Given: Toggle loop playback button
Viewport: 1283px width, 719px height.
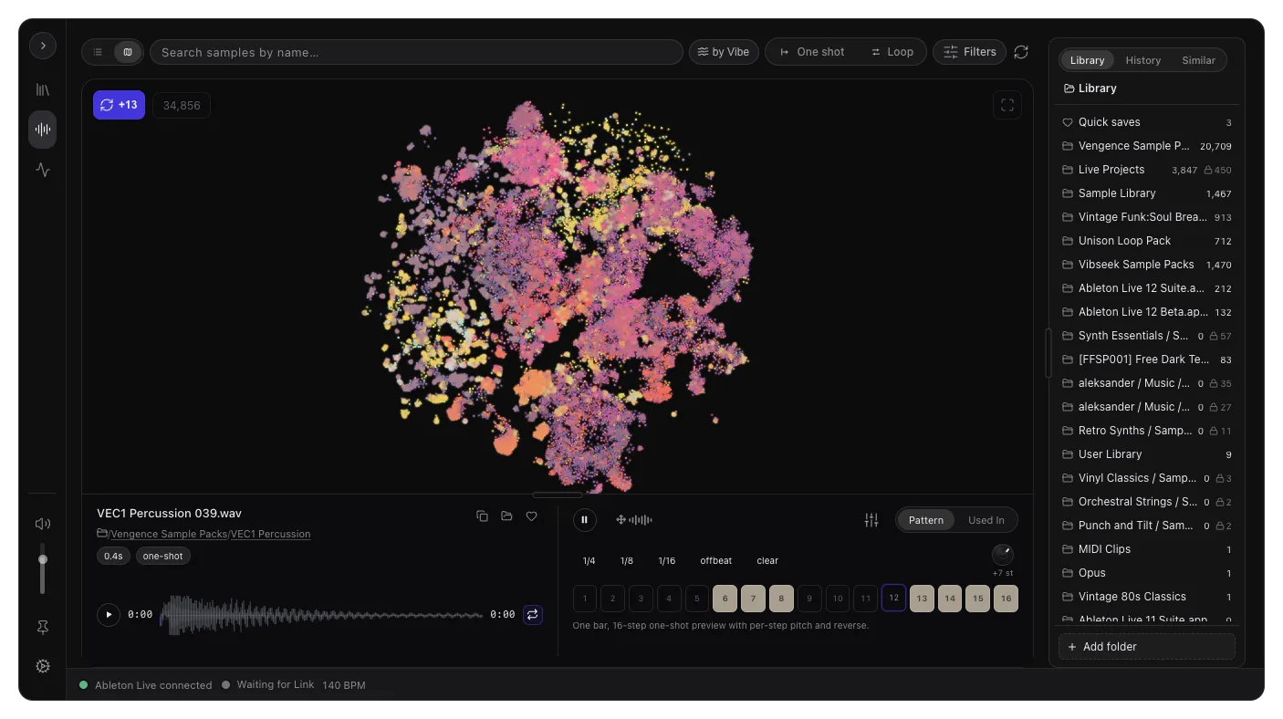Looking at the screenshot, I should (x=533, y=614).
